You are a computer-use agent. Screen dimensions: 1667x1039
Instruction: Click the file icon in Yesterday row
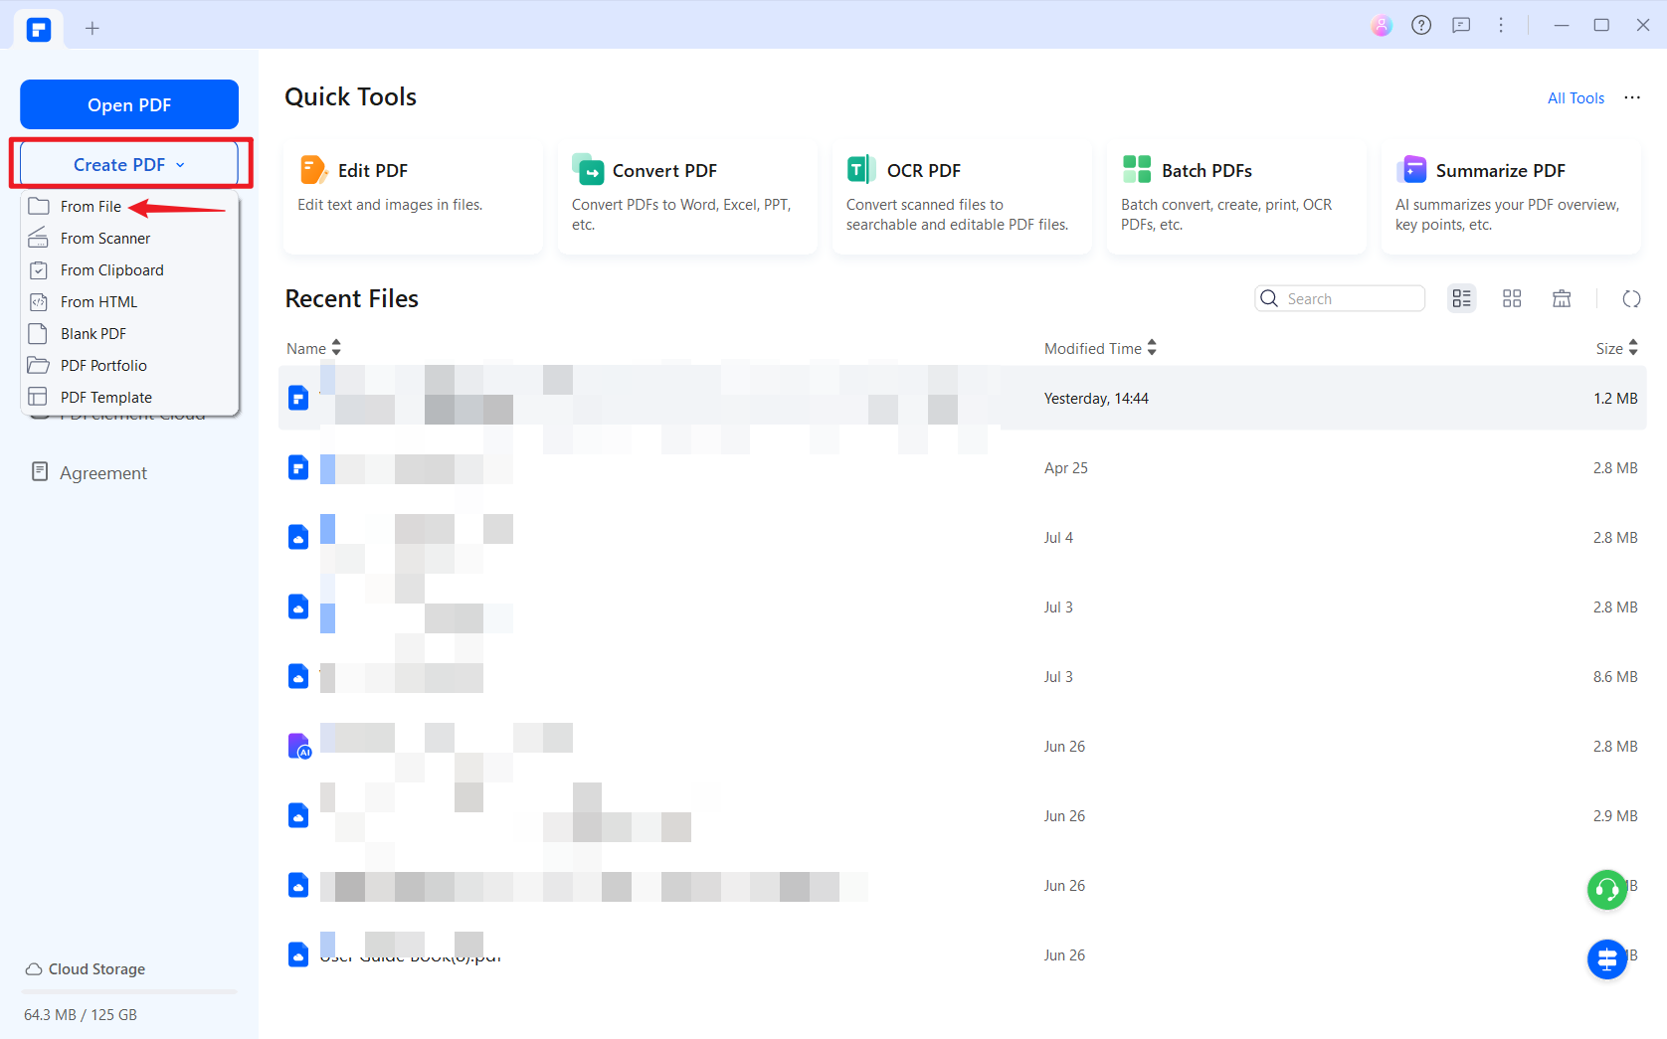(298, 398)
